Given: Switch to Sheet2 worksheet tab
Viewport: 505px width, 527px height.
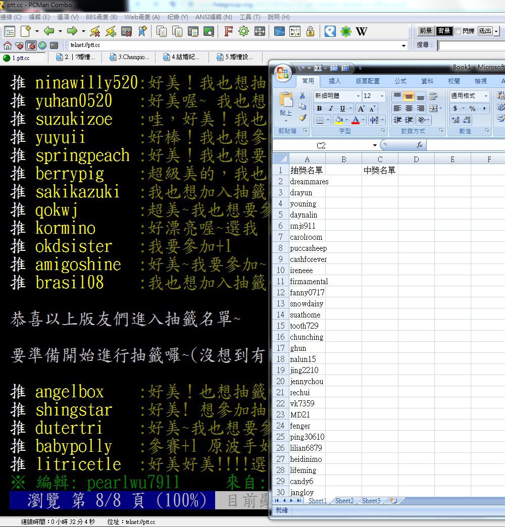Looking at the screenshot, I should point(344,501).
